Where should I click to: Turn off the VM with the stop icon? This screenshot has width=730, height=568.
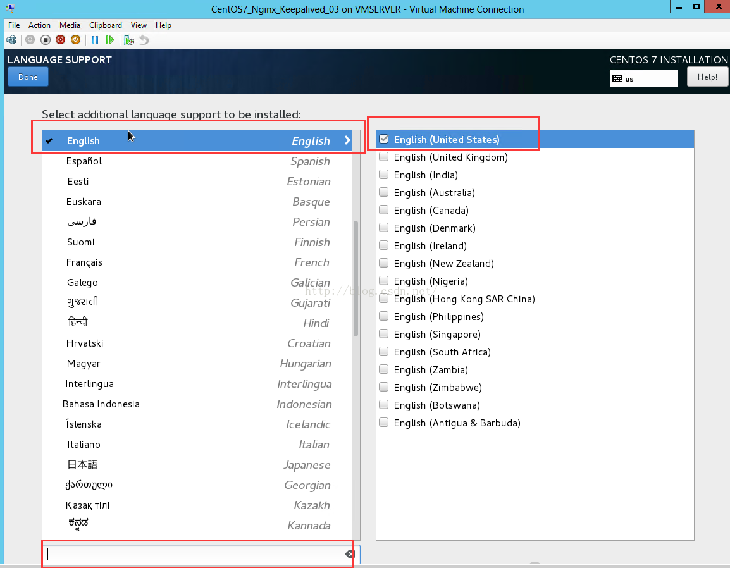(x=45, y=40)
